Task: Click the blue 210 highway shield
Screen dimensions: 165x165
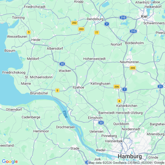Action: [x=123, y=18]
